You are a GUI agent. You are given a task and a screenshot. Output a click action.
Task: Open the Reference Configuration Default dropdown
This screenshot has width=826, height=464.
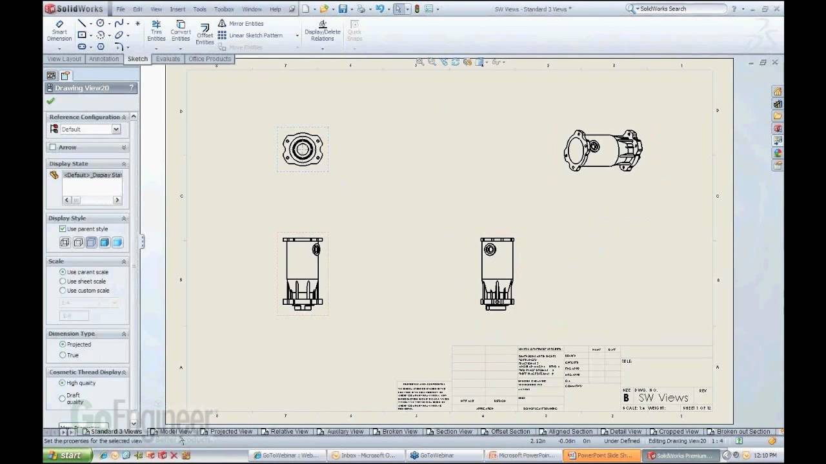tap(116, 130)
